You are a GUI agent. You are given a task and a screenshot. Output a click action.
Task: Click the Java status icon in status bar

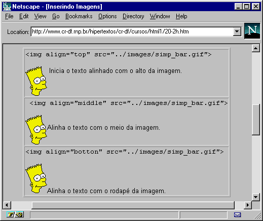coord(11,214)
